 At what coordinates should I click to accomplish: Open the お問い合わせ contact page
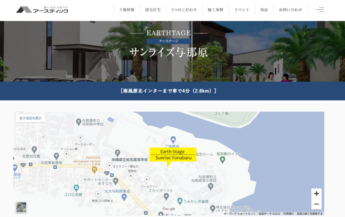pos(290,10)
